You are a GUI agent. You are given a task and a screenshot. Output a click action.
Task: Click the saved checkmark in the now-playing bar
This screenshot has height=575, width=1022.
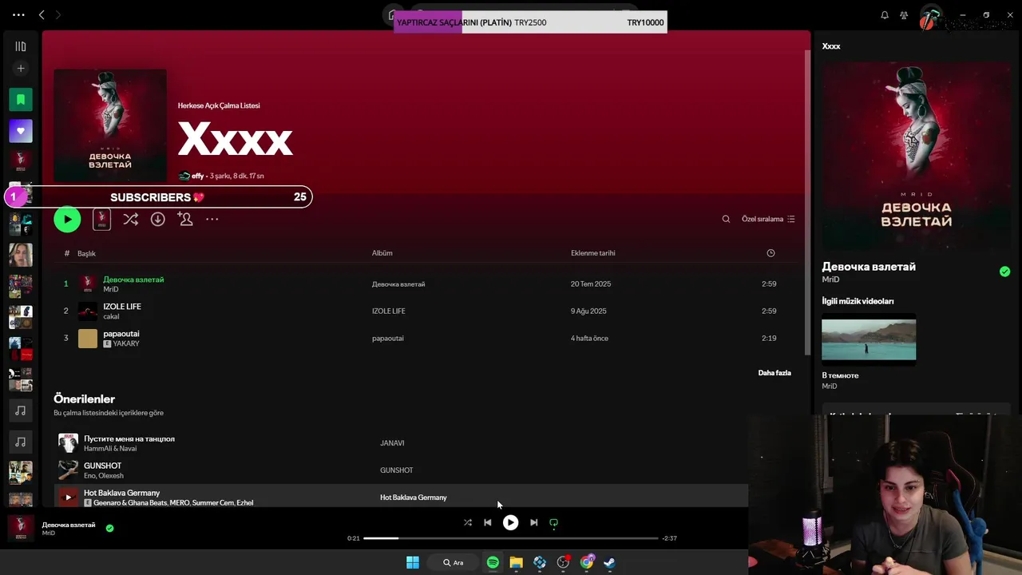110,528
